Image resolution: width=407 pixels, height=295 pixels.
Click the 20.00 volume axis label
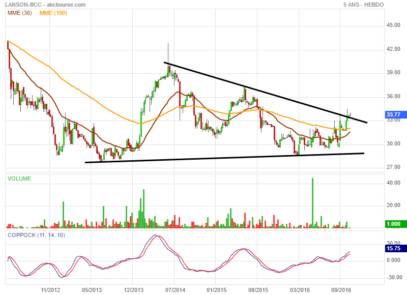point(393,205)
